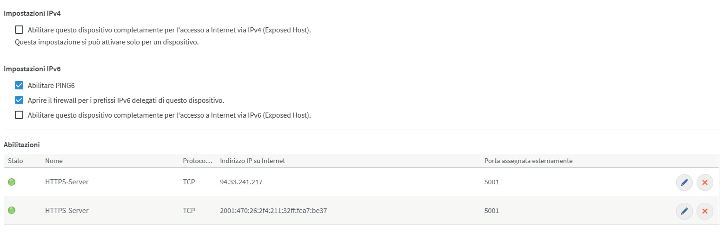The width and height of the screenshot is (724, 232).
Task: Edit the HTTPS-Server rule with the IPv6 address
Action: [x=684, y=211]
